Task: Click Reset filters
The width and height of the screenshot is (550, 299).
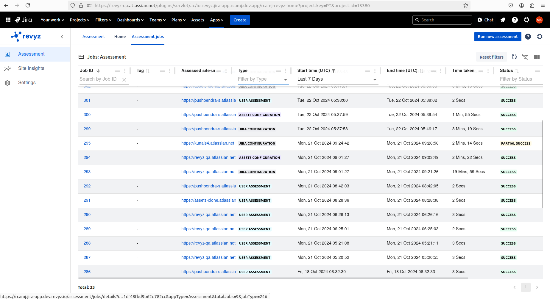Action: (x=492, y=57)
